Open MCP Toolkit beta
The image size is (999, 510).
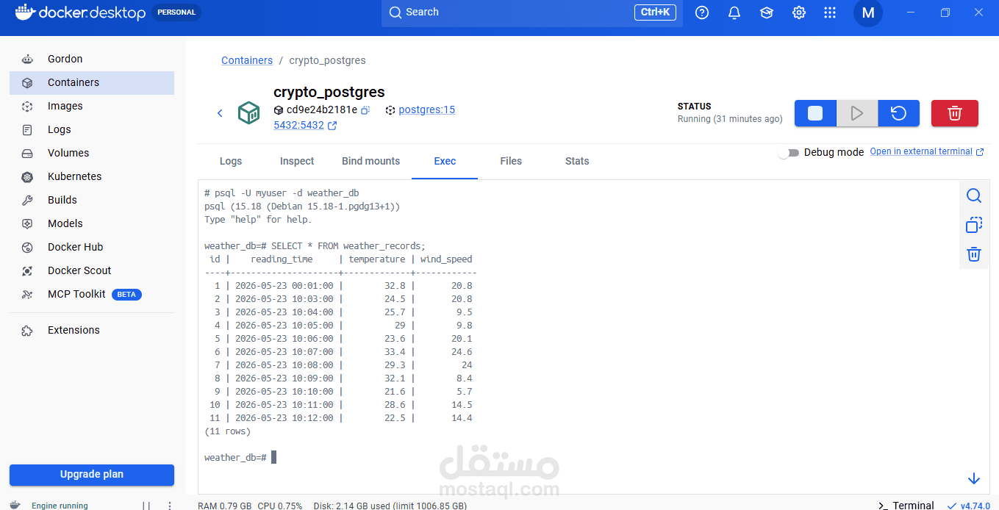tap(92, 294)
